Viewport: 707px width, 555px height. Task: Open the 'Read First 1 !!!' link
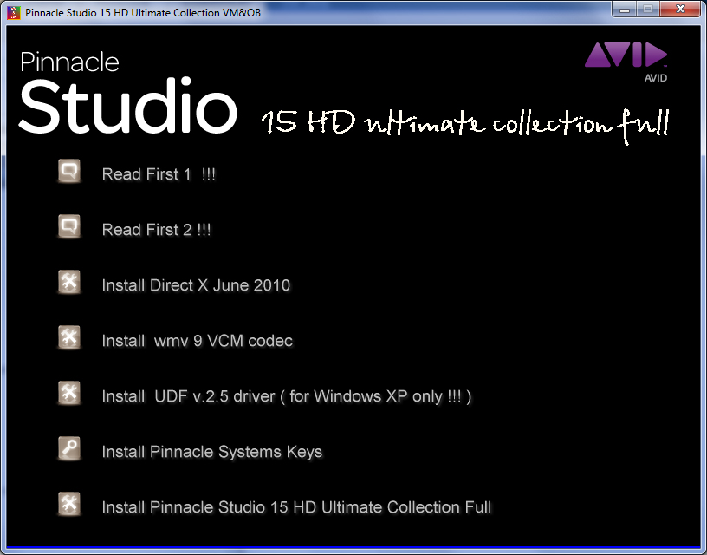click(159, 174)
